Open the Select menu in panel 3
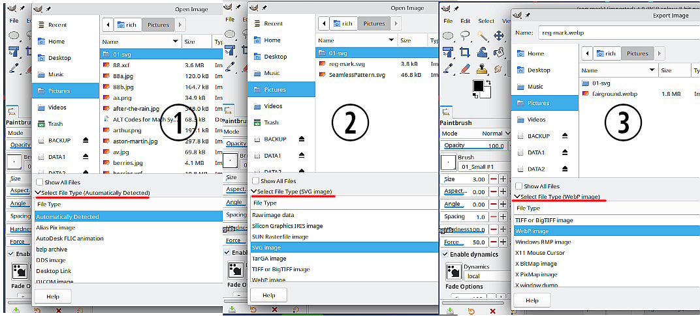The width and height of the screenshot is (700, 316). [486, 21]
